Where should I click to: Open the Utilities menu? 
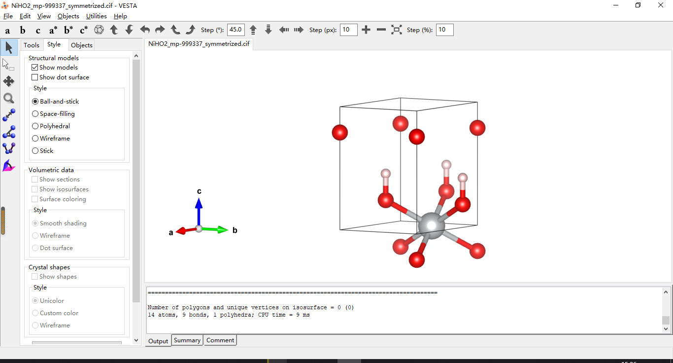[x=97, y=16]
